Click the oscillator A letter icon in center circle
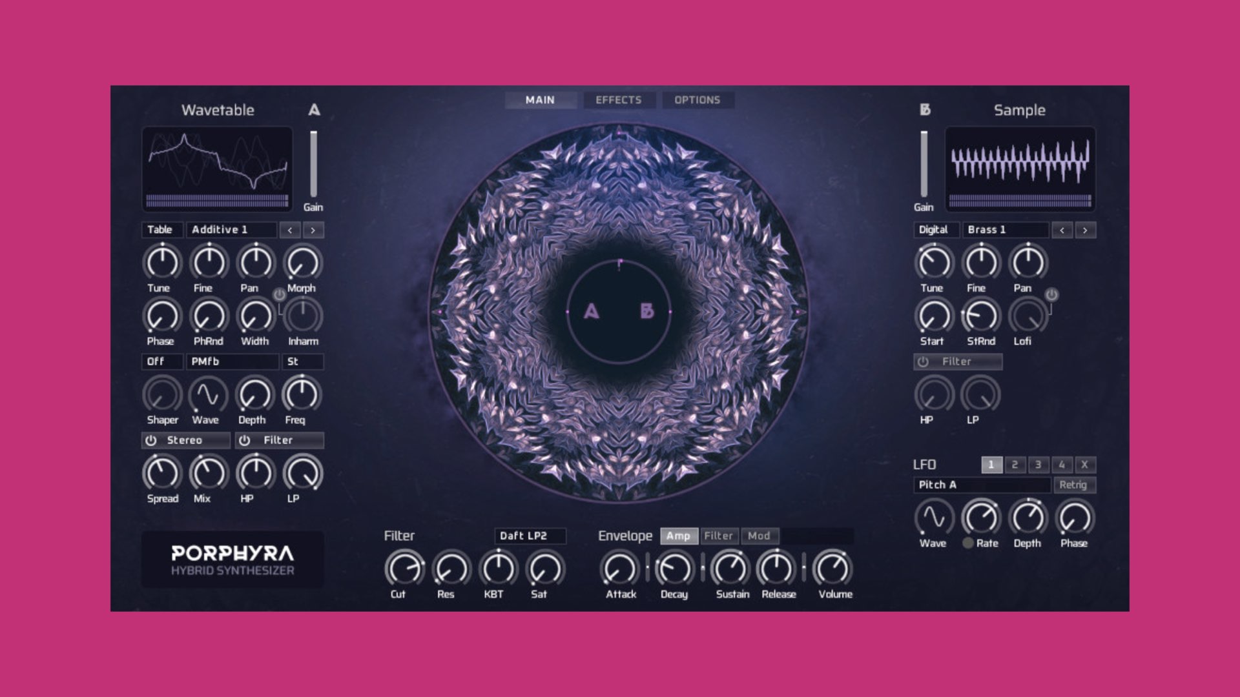Screen dimensions: 1240x697 pos(591,312)
